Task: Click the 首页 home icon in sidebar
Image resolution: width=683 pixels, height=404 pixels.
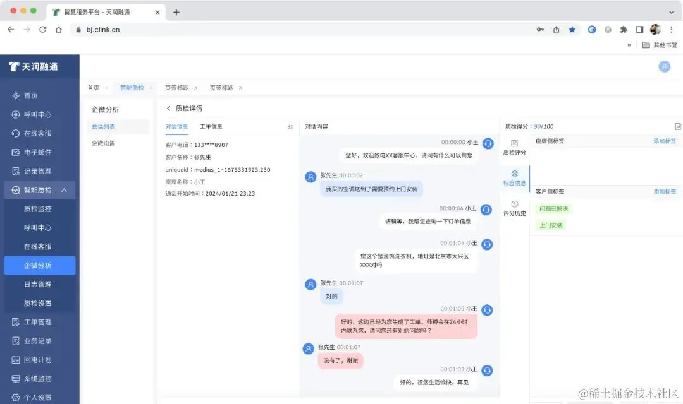Action: click(x=16, y=96)
